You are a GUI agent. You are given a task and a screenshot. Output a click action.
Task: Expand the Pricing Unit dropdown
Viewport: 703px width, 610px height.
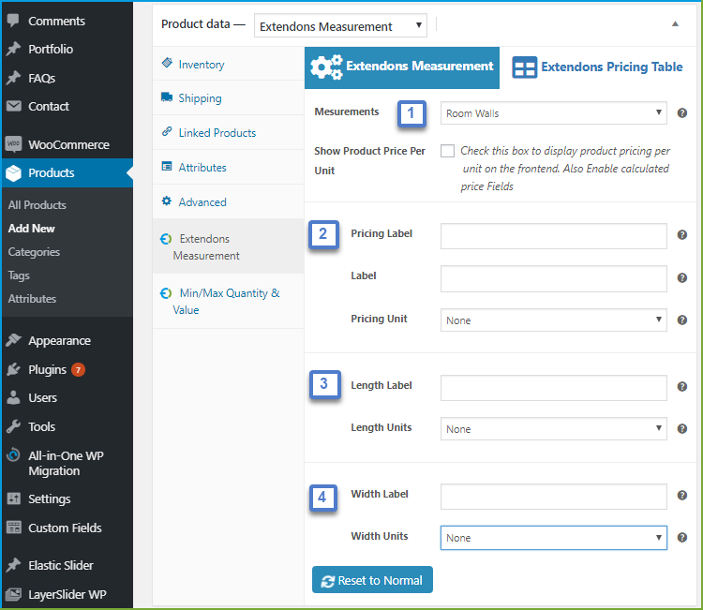[553, 320]
